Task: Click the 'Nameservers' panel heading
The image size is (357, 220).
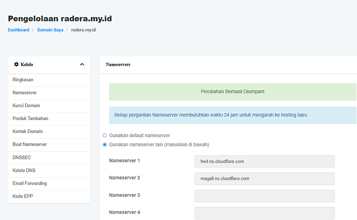Action: point(118,65)
